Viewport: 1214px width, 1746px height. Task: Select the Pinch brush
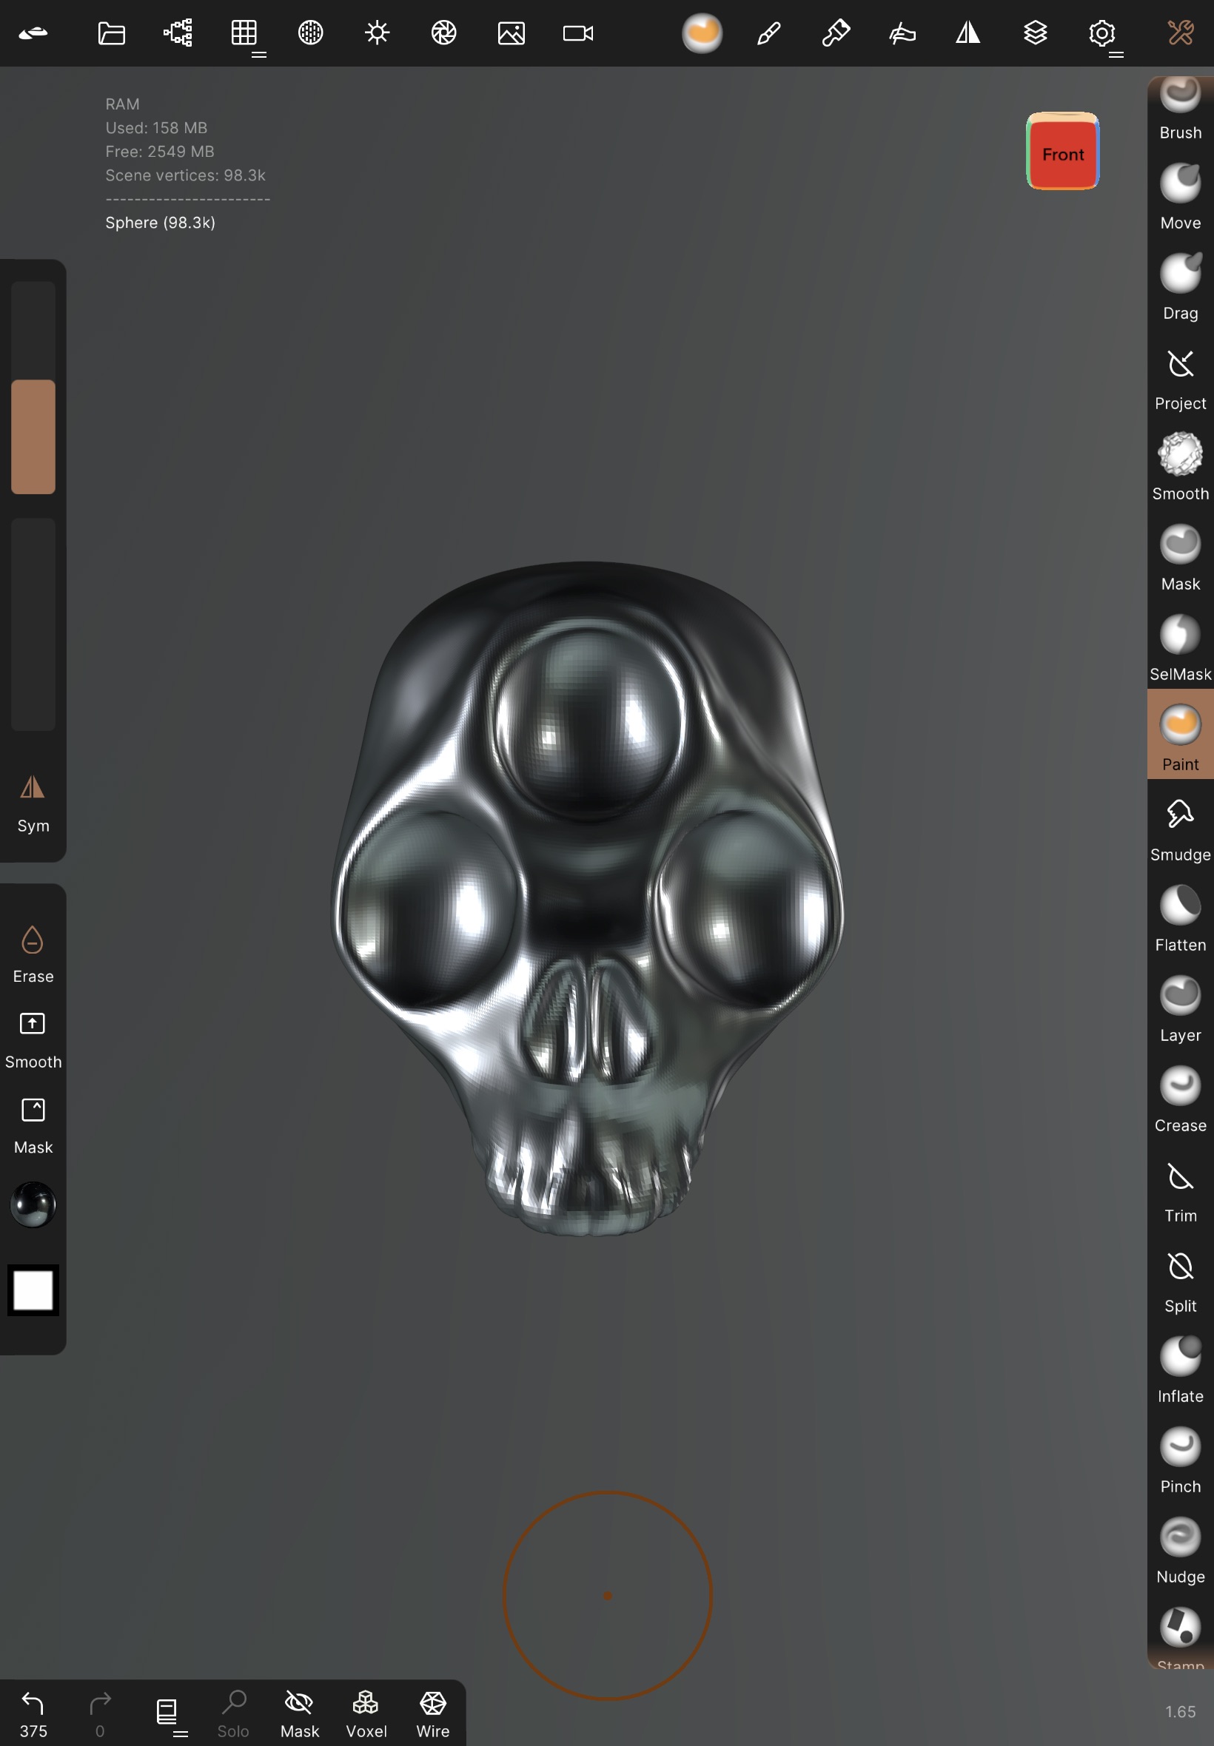(x=1180, y=1458)
